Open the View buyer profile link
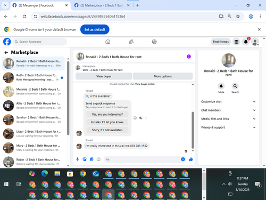 pyautogui.click(x=145, y=84)
